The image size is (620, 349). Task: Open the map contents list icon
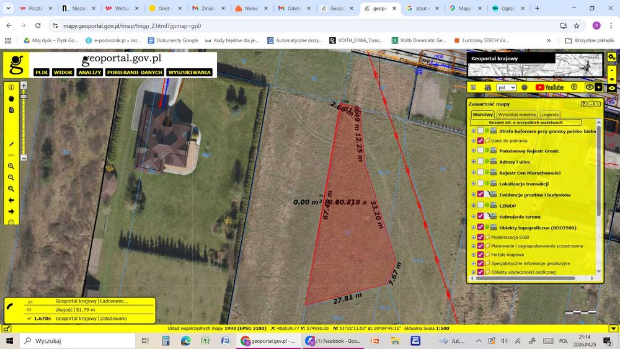coord(474,87)
